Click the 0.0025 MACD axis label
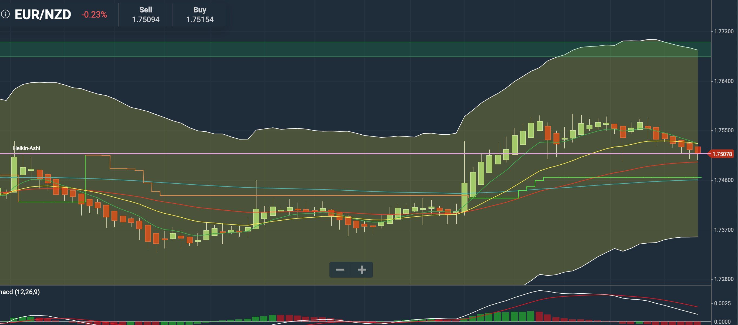738x325 pixels. click(722, 303)
